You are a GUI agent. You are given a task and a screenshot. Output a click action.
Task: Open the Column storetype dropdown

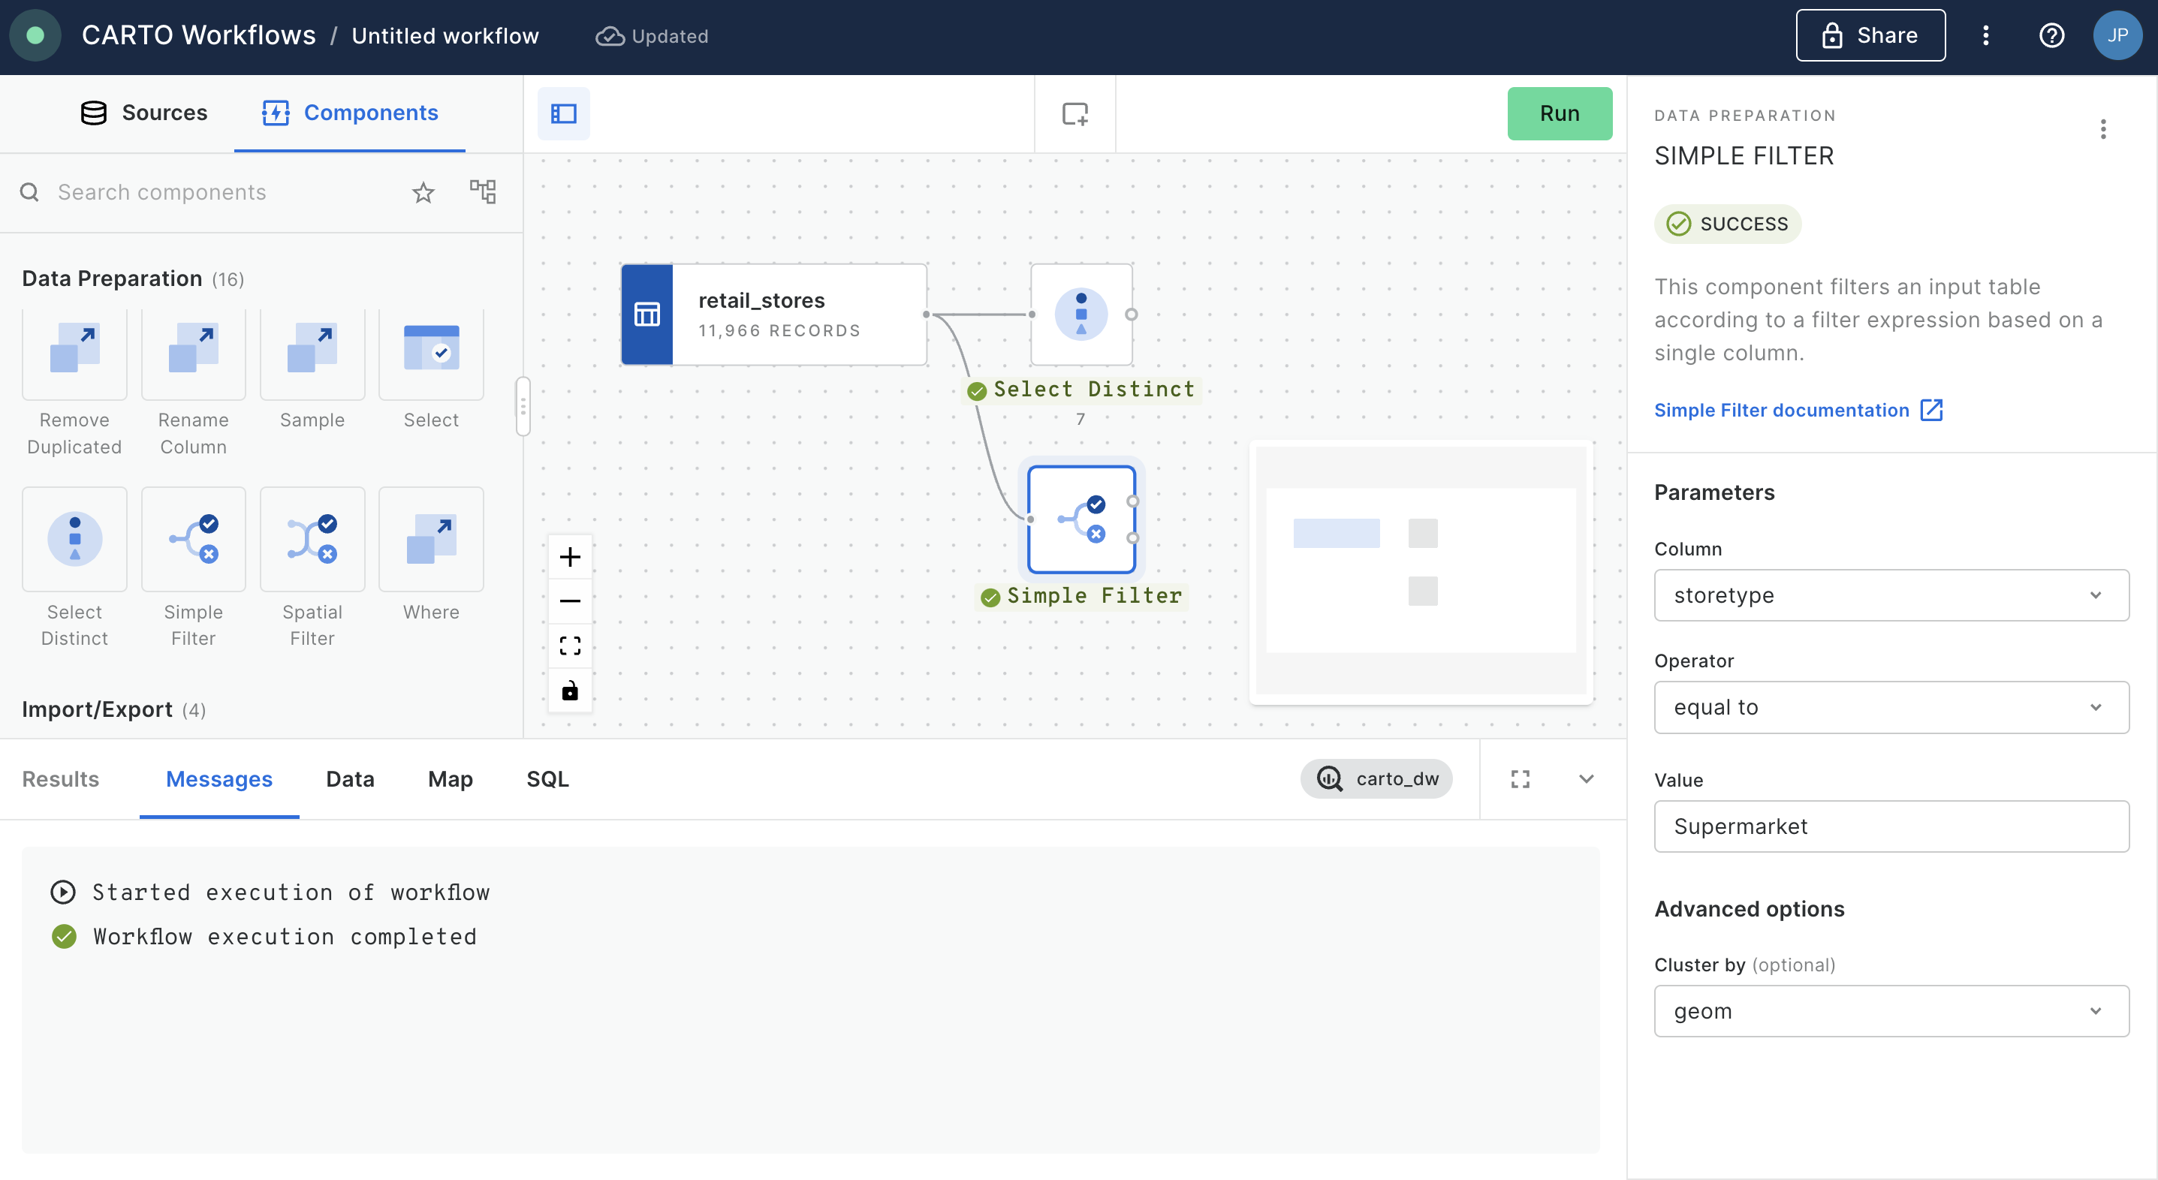click(1891, 595)
